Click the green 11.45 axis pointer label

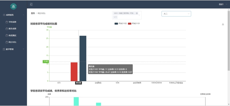tap(46, 61)
